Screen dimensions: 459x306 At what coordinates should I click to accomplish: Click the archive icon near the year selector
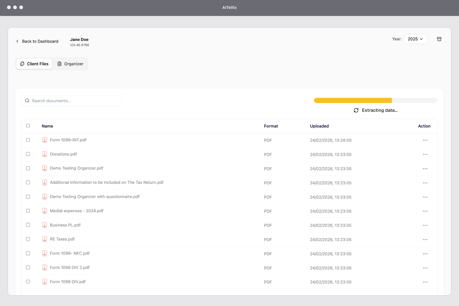click(x=439, y=39)
